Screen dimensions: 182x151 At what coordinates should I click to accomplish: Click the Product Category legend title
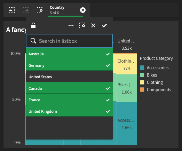(156, 58)
